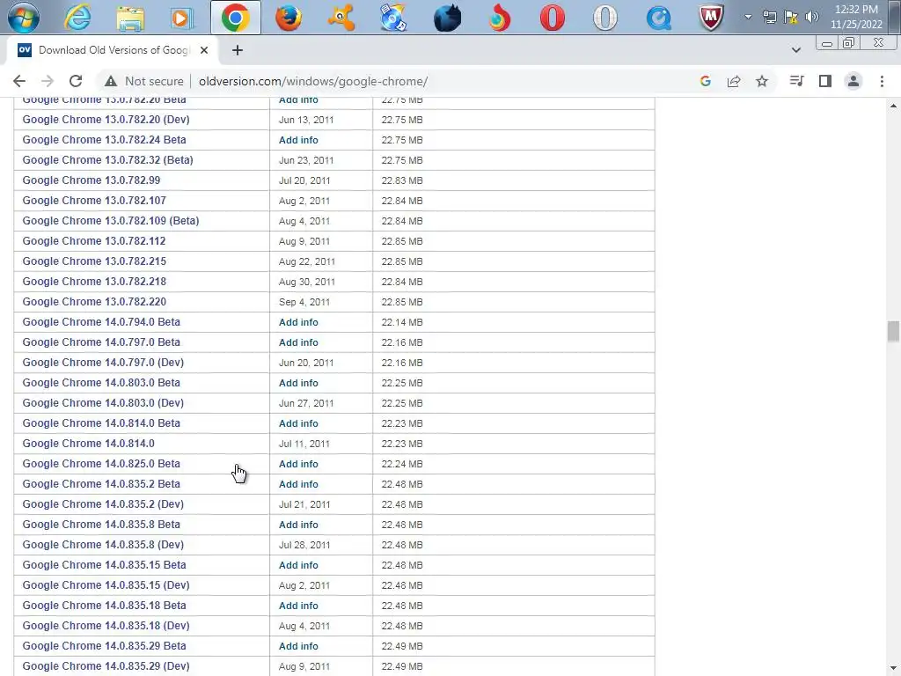The width and height of the screenshot is (901, 676).
Task: Open the media control playlist icon
Action: [x=796, y=81]
